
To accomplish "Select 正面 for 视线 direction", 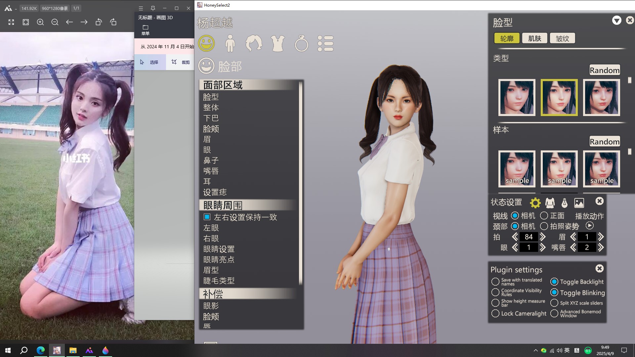I will point(544,216).
